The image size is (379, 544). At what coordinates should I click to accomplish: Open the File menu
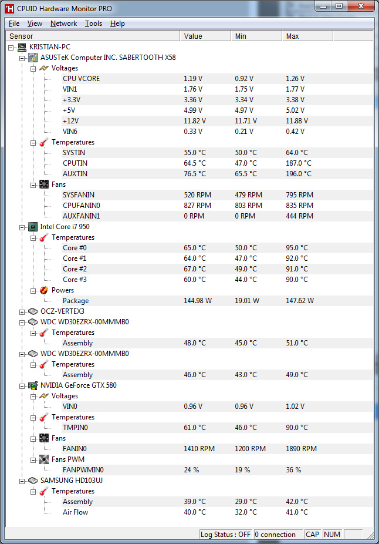14,23
